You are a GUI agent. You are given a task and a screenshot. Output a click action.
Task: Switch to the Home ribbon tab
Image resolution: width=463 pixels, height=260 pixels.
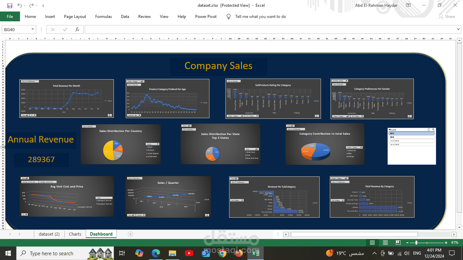(x=30, y=17)
